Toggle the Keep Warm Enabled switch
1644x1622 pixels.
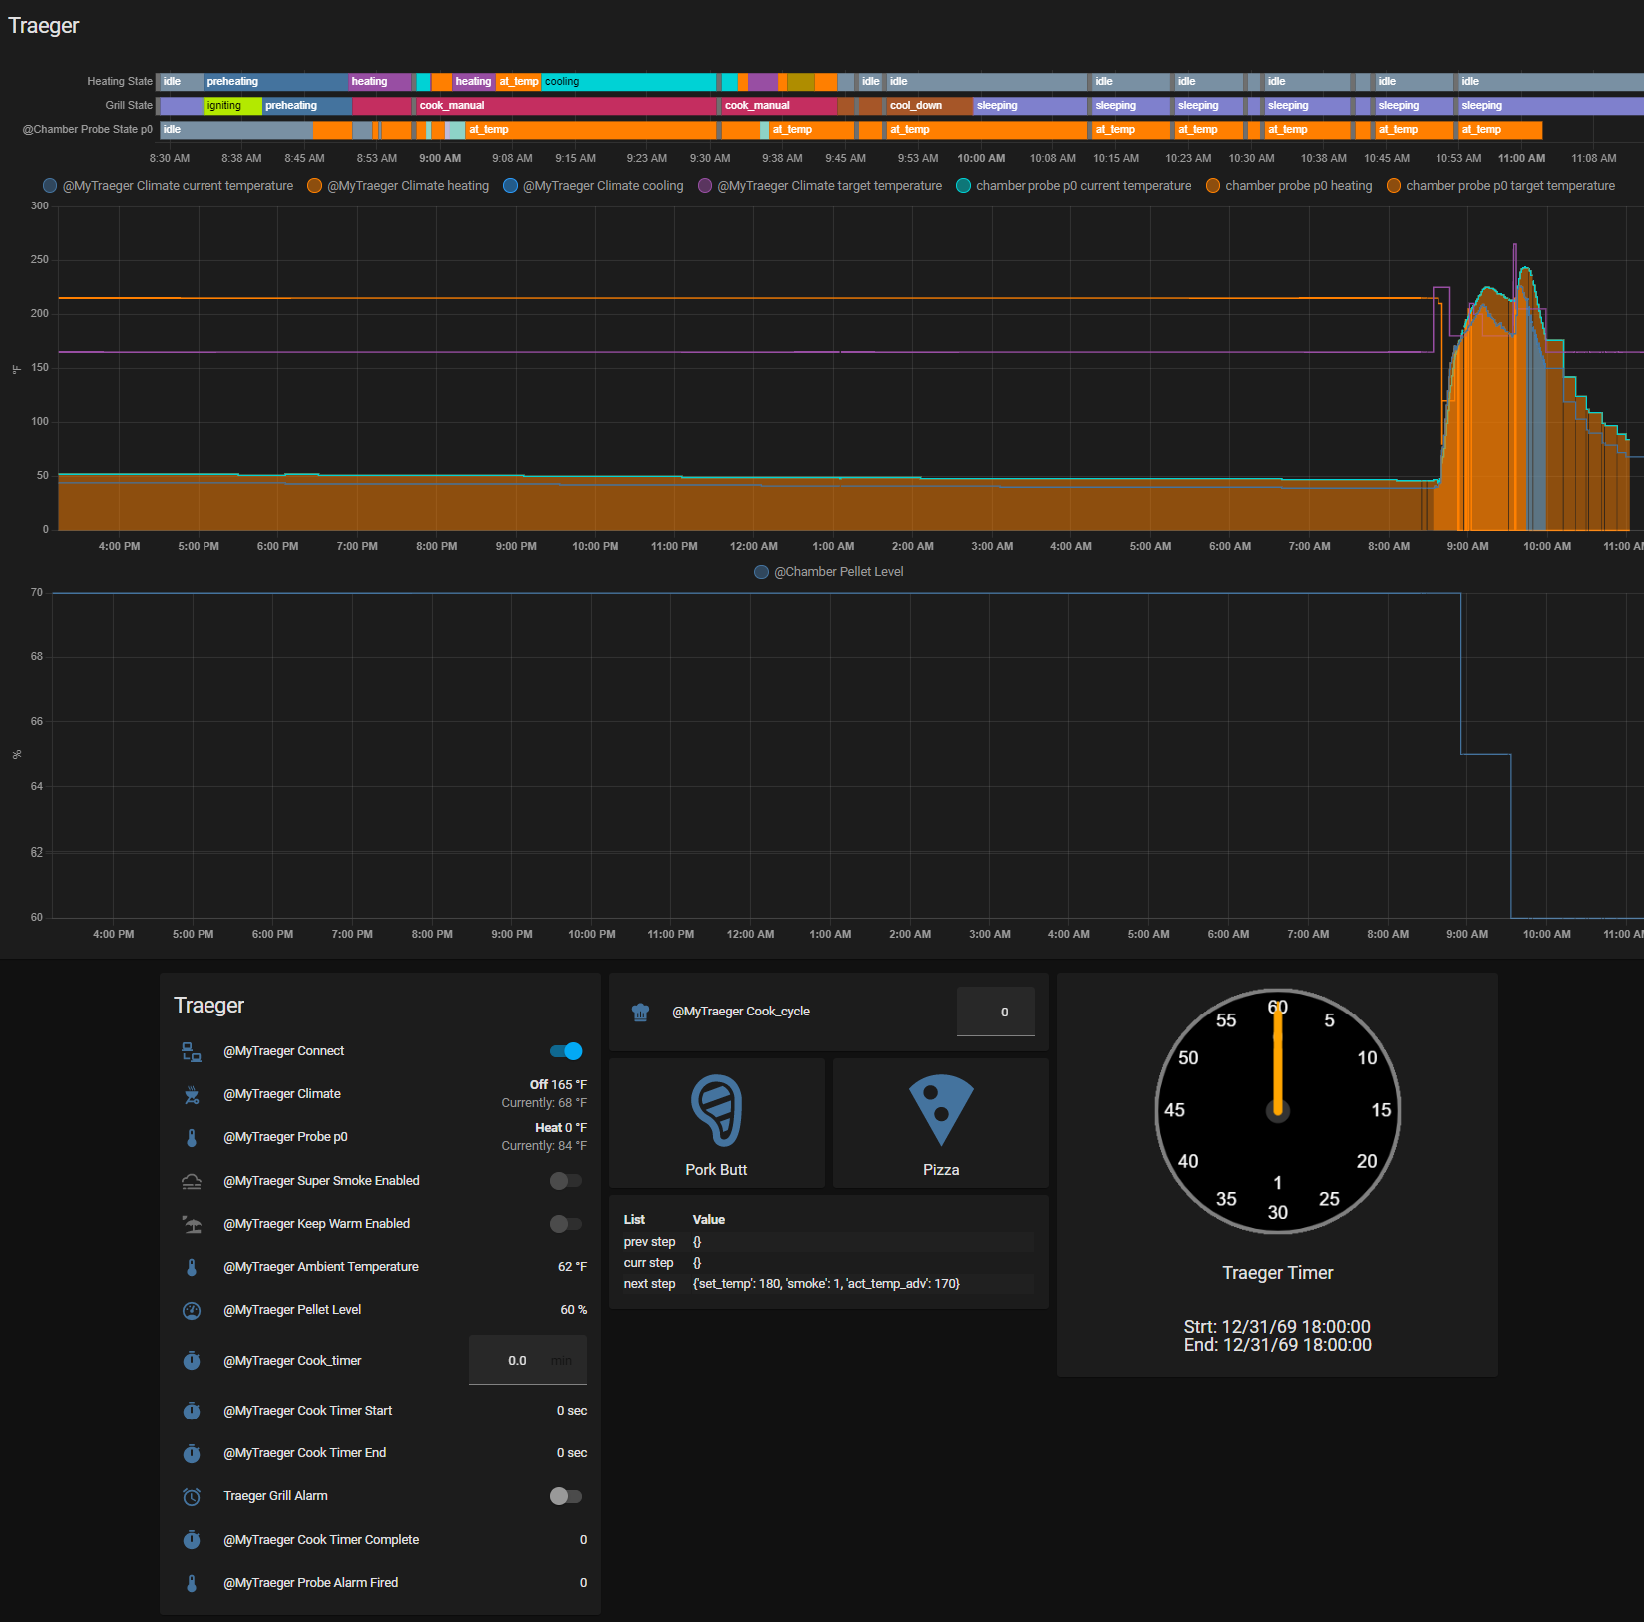(x=566, y=1224)
